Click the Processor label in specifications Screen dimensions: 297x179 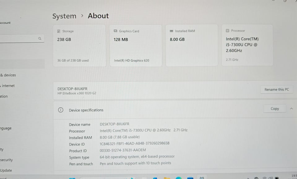(77, 131)
